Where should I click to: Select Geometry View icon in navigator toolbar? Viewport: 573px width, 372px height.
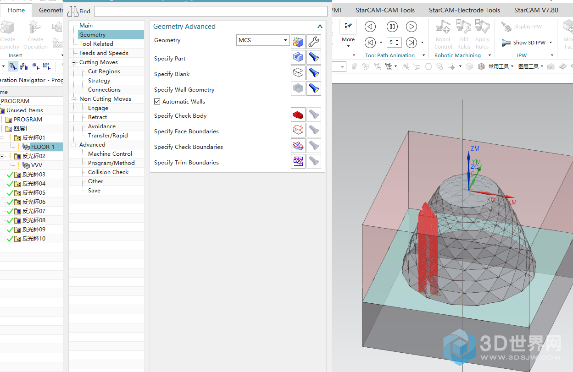pos(36,67)
